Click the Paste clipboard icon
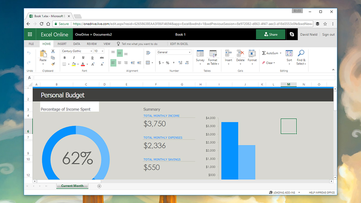The image size is (361, 203). coord(43,54)
